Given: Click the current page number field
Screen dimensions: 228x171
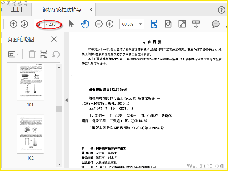Looking at the screenshot, I should tap(39, 24).
